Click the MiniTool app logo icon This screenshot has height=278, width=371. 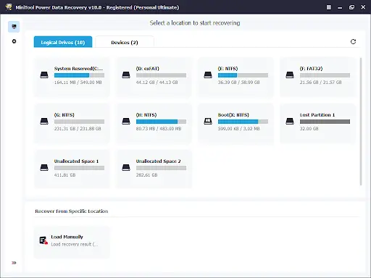click(x=9, y=7)
